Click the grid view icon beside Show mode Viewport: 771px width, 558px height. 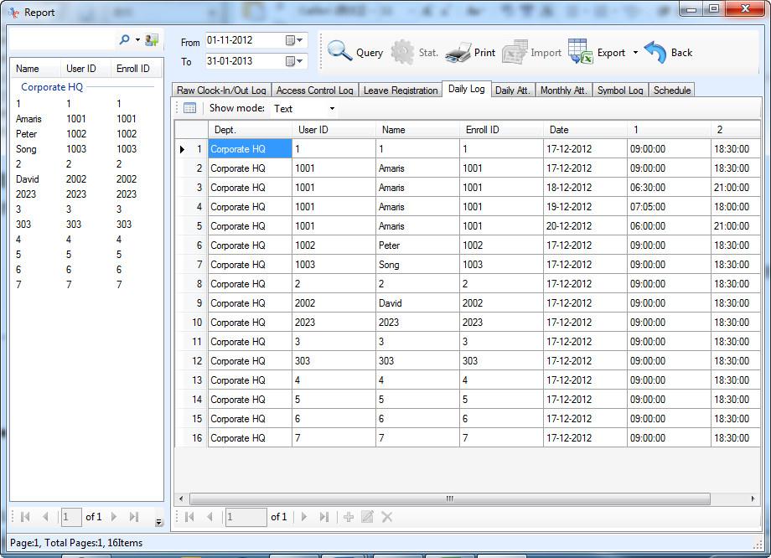(190, 108)
